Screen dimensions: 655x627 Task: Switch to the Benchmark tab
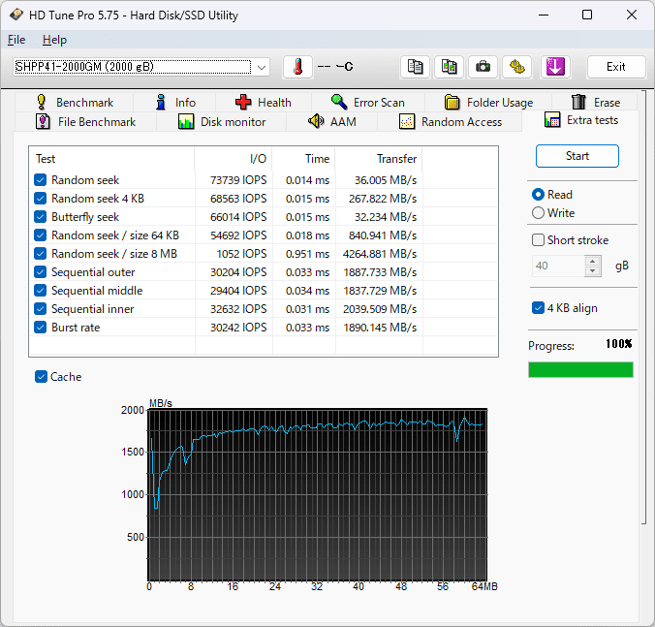74,102
